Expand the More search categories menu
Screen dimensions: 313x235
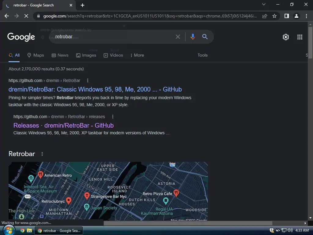pos(137,55)
